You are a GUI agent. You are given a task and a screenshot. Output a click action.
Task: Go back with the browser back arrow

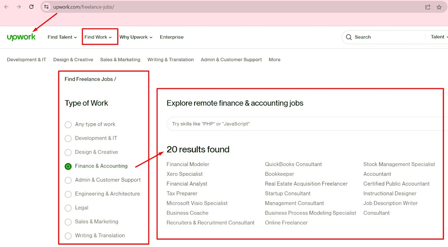coord(6,7)
